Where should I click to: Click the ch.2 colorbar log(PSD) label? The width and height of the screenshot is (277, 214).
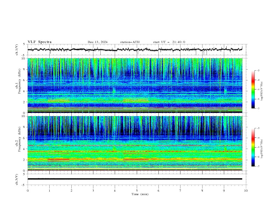[262, 149]
